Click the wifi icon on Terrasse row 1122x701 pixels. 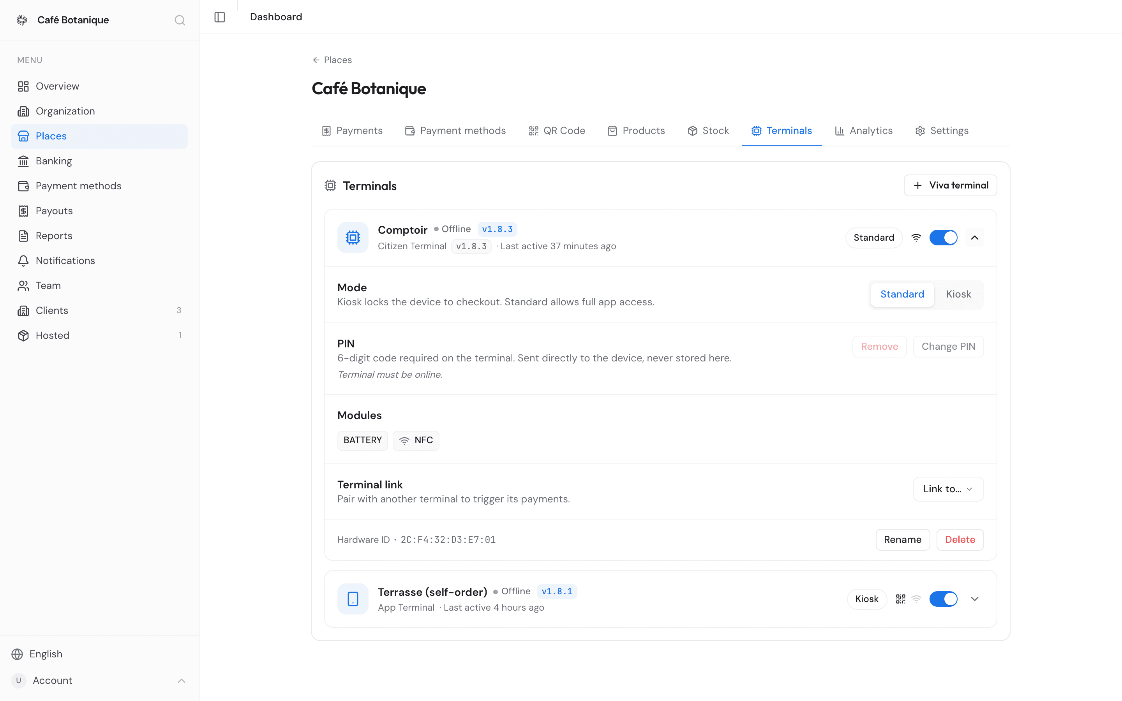click(x=916, y=599)
